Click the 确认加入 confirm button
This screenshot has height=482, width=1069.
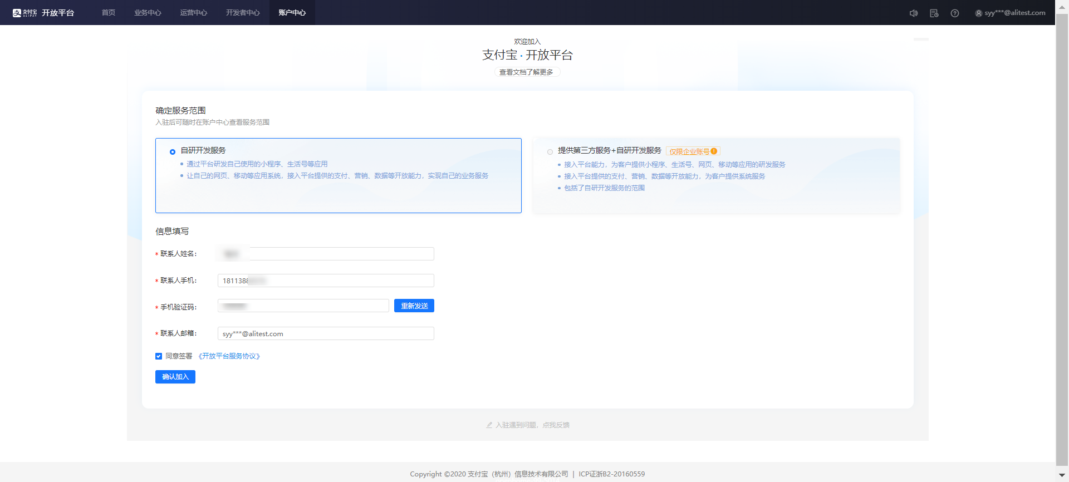pos(175,377)
